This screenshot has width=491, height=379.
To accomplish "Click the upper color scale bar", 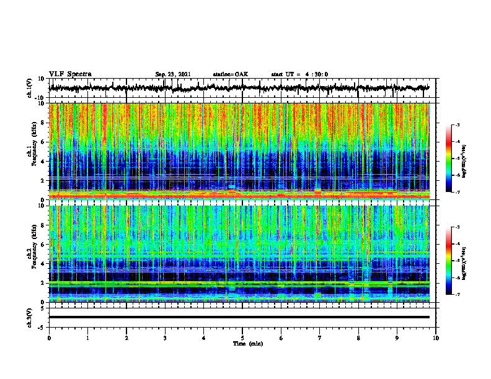I will pyautogui.click(x=448, y=159).
